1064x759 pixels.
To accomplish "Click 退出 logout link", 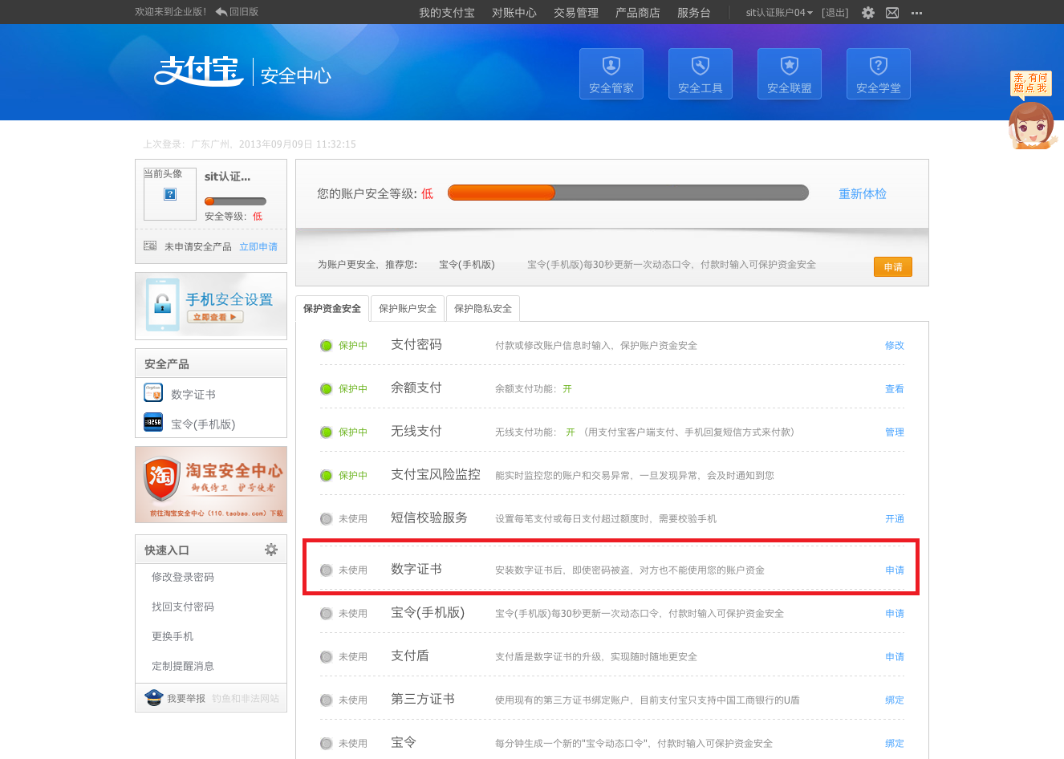I will click(x=835, y=13).
